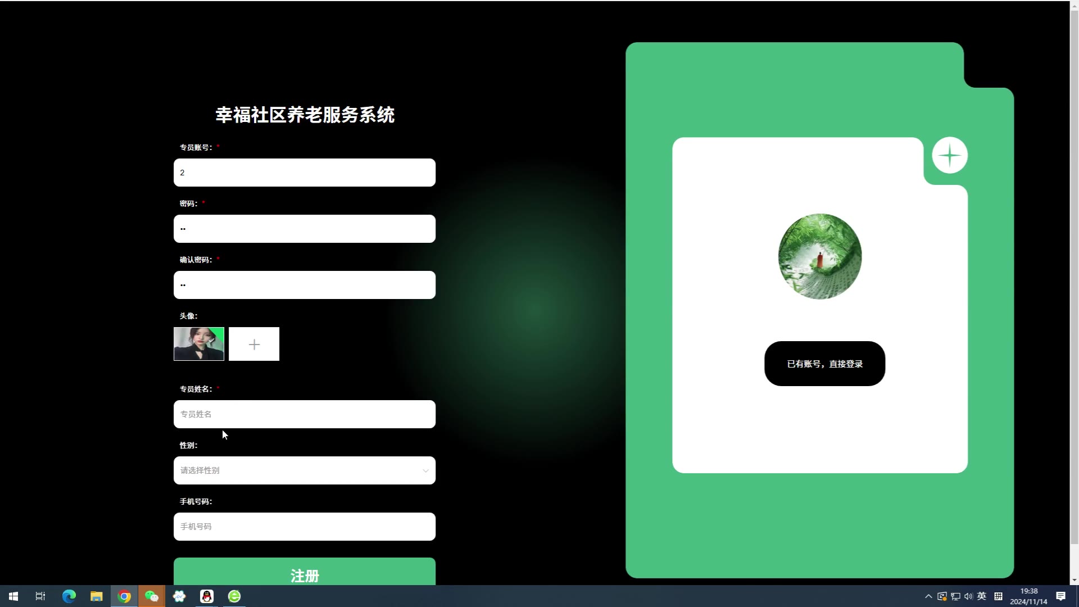The image size is (1079, 607).
Task: Click the gender dropdown chevron arrow
Action: click(x=425, y=471)
